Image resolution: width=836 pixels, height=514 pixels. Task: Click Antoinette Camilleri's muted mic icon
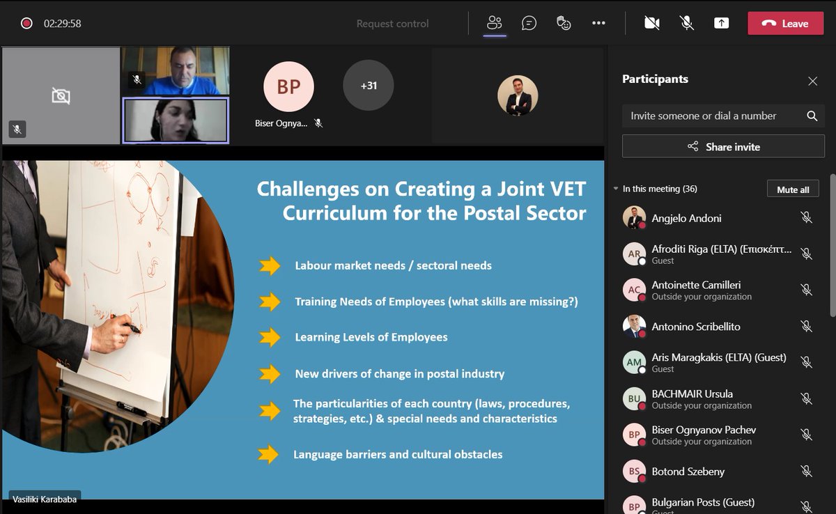point(806,290)
